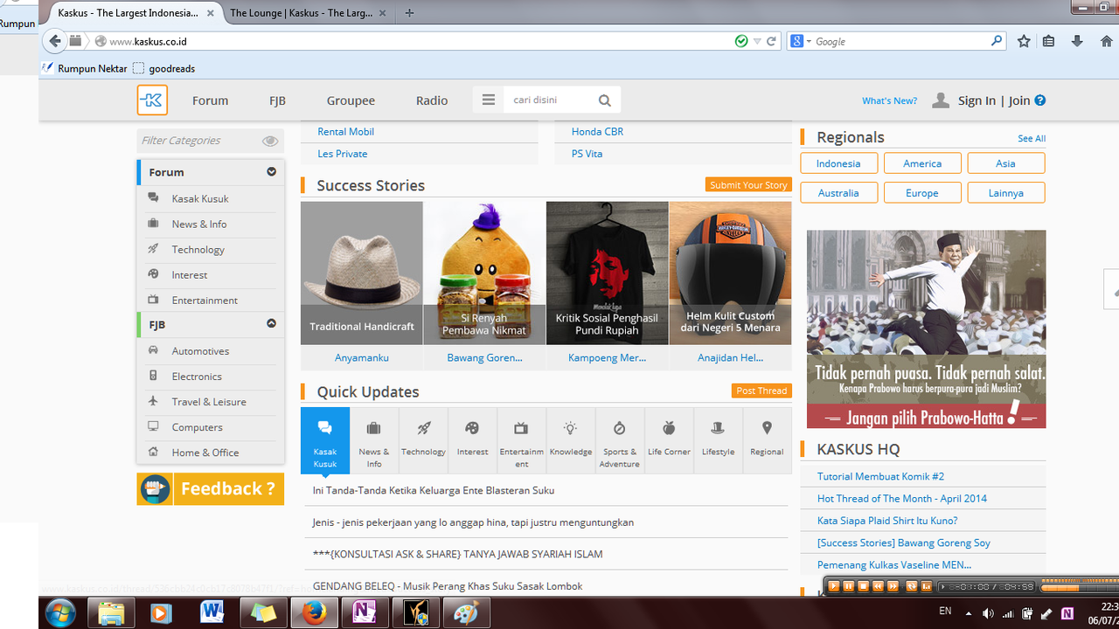Open URL bar history dropdown arrow
1119x629 pixels.
757,41
